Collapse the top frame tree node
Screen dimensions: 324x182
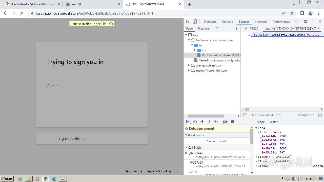coord(186,35)
